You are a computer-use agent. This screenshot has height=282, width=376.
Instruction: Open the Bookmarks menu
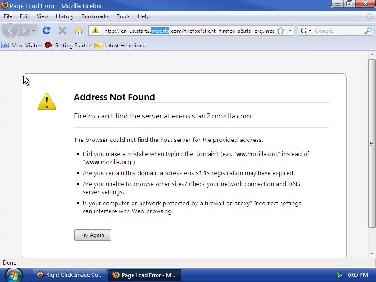click(95, 16)
